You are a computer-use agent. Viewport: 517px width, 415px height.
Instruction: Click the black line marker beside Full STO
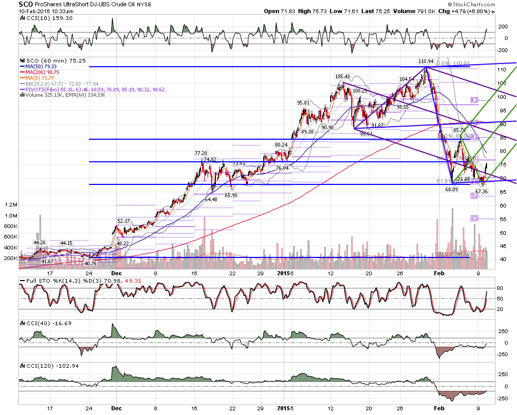click(x=23, y=281)
